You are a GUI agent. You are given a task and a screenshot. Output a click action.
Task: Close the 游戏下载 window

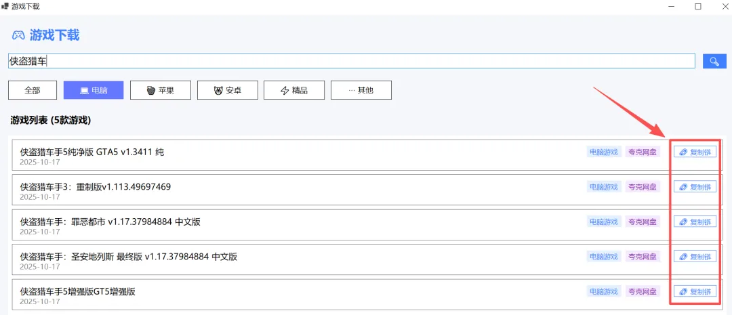tap(725, 7)
